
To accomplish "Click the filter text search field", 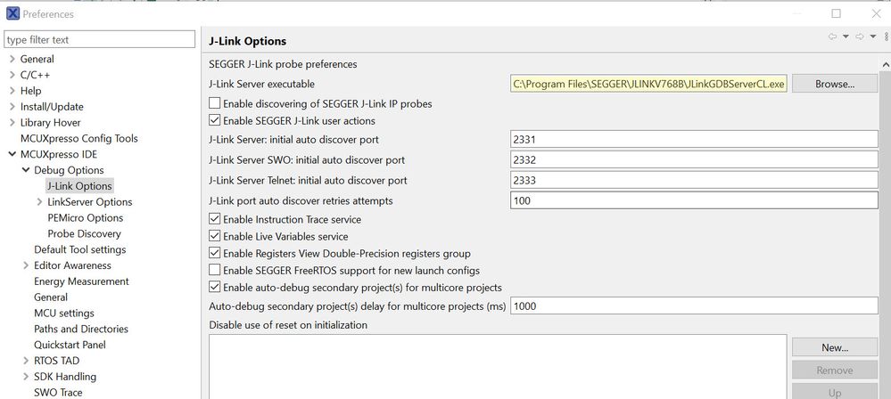I will click(98, 39).
